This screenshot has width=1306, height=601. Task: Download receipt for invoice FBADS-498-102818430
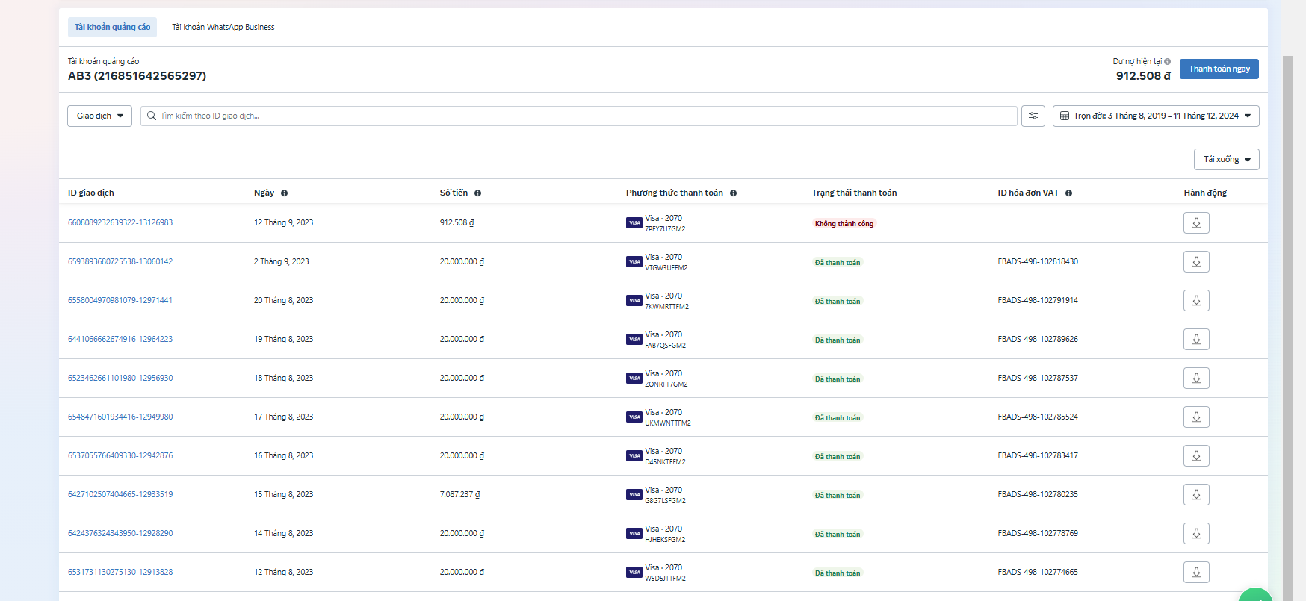[1195, 262]
